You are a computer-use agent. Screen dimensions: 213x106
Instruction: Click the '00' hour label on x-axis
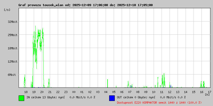[74, 92]
